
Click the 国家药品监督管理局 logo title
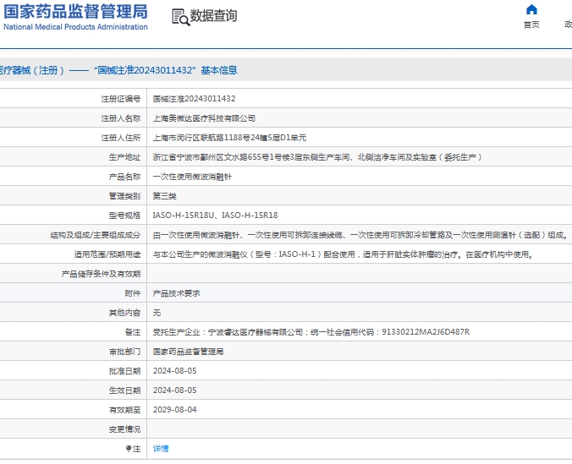(75, 11)
